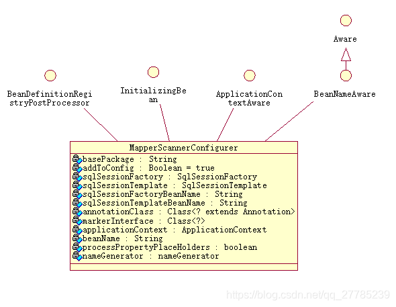
Task: Select attribute 'applicationContext : ApplicationContext'
Action: [x=175, y=230]
